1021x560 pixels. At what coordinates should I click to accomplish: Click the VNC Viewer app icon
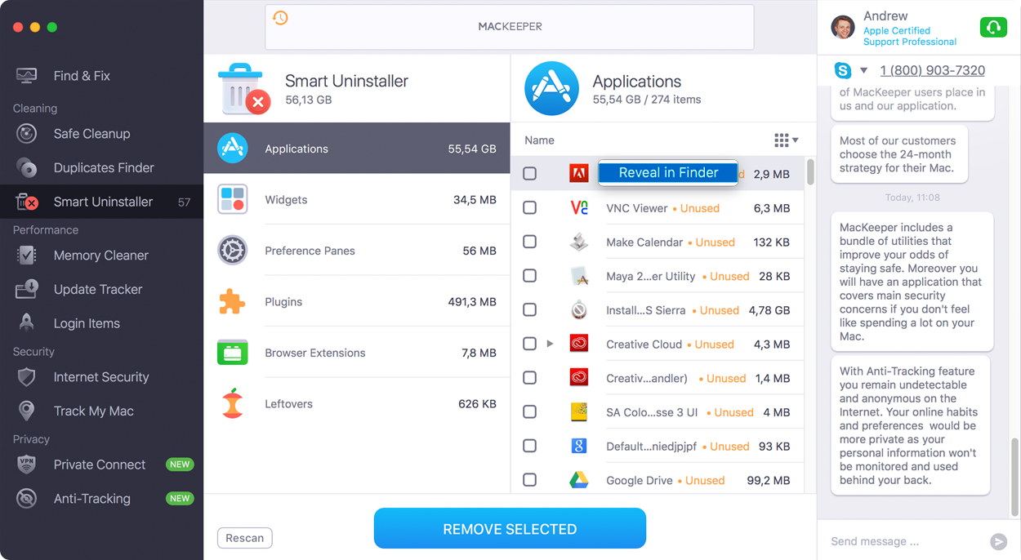pos(578,208)
